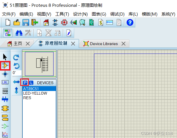Open 3D visualizer icon
Image resolution: width=177 pixels, height=138 pixels.
click(73, 22)
